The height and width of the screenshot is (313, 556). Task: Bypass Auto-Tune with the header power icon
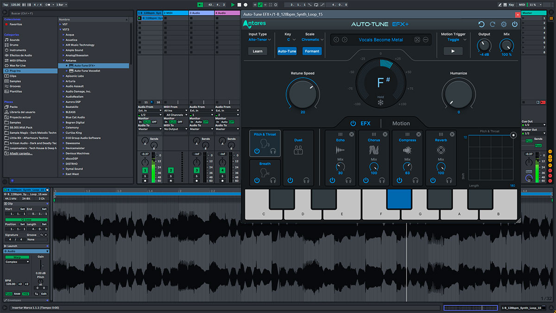[515, 24]
